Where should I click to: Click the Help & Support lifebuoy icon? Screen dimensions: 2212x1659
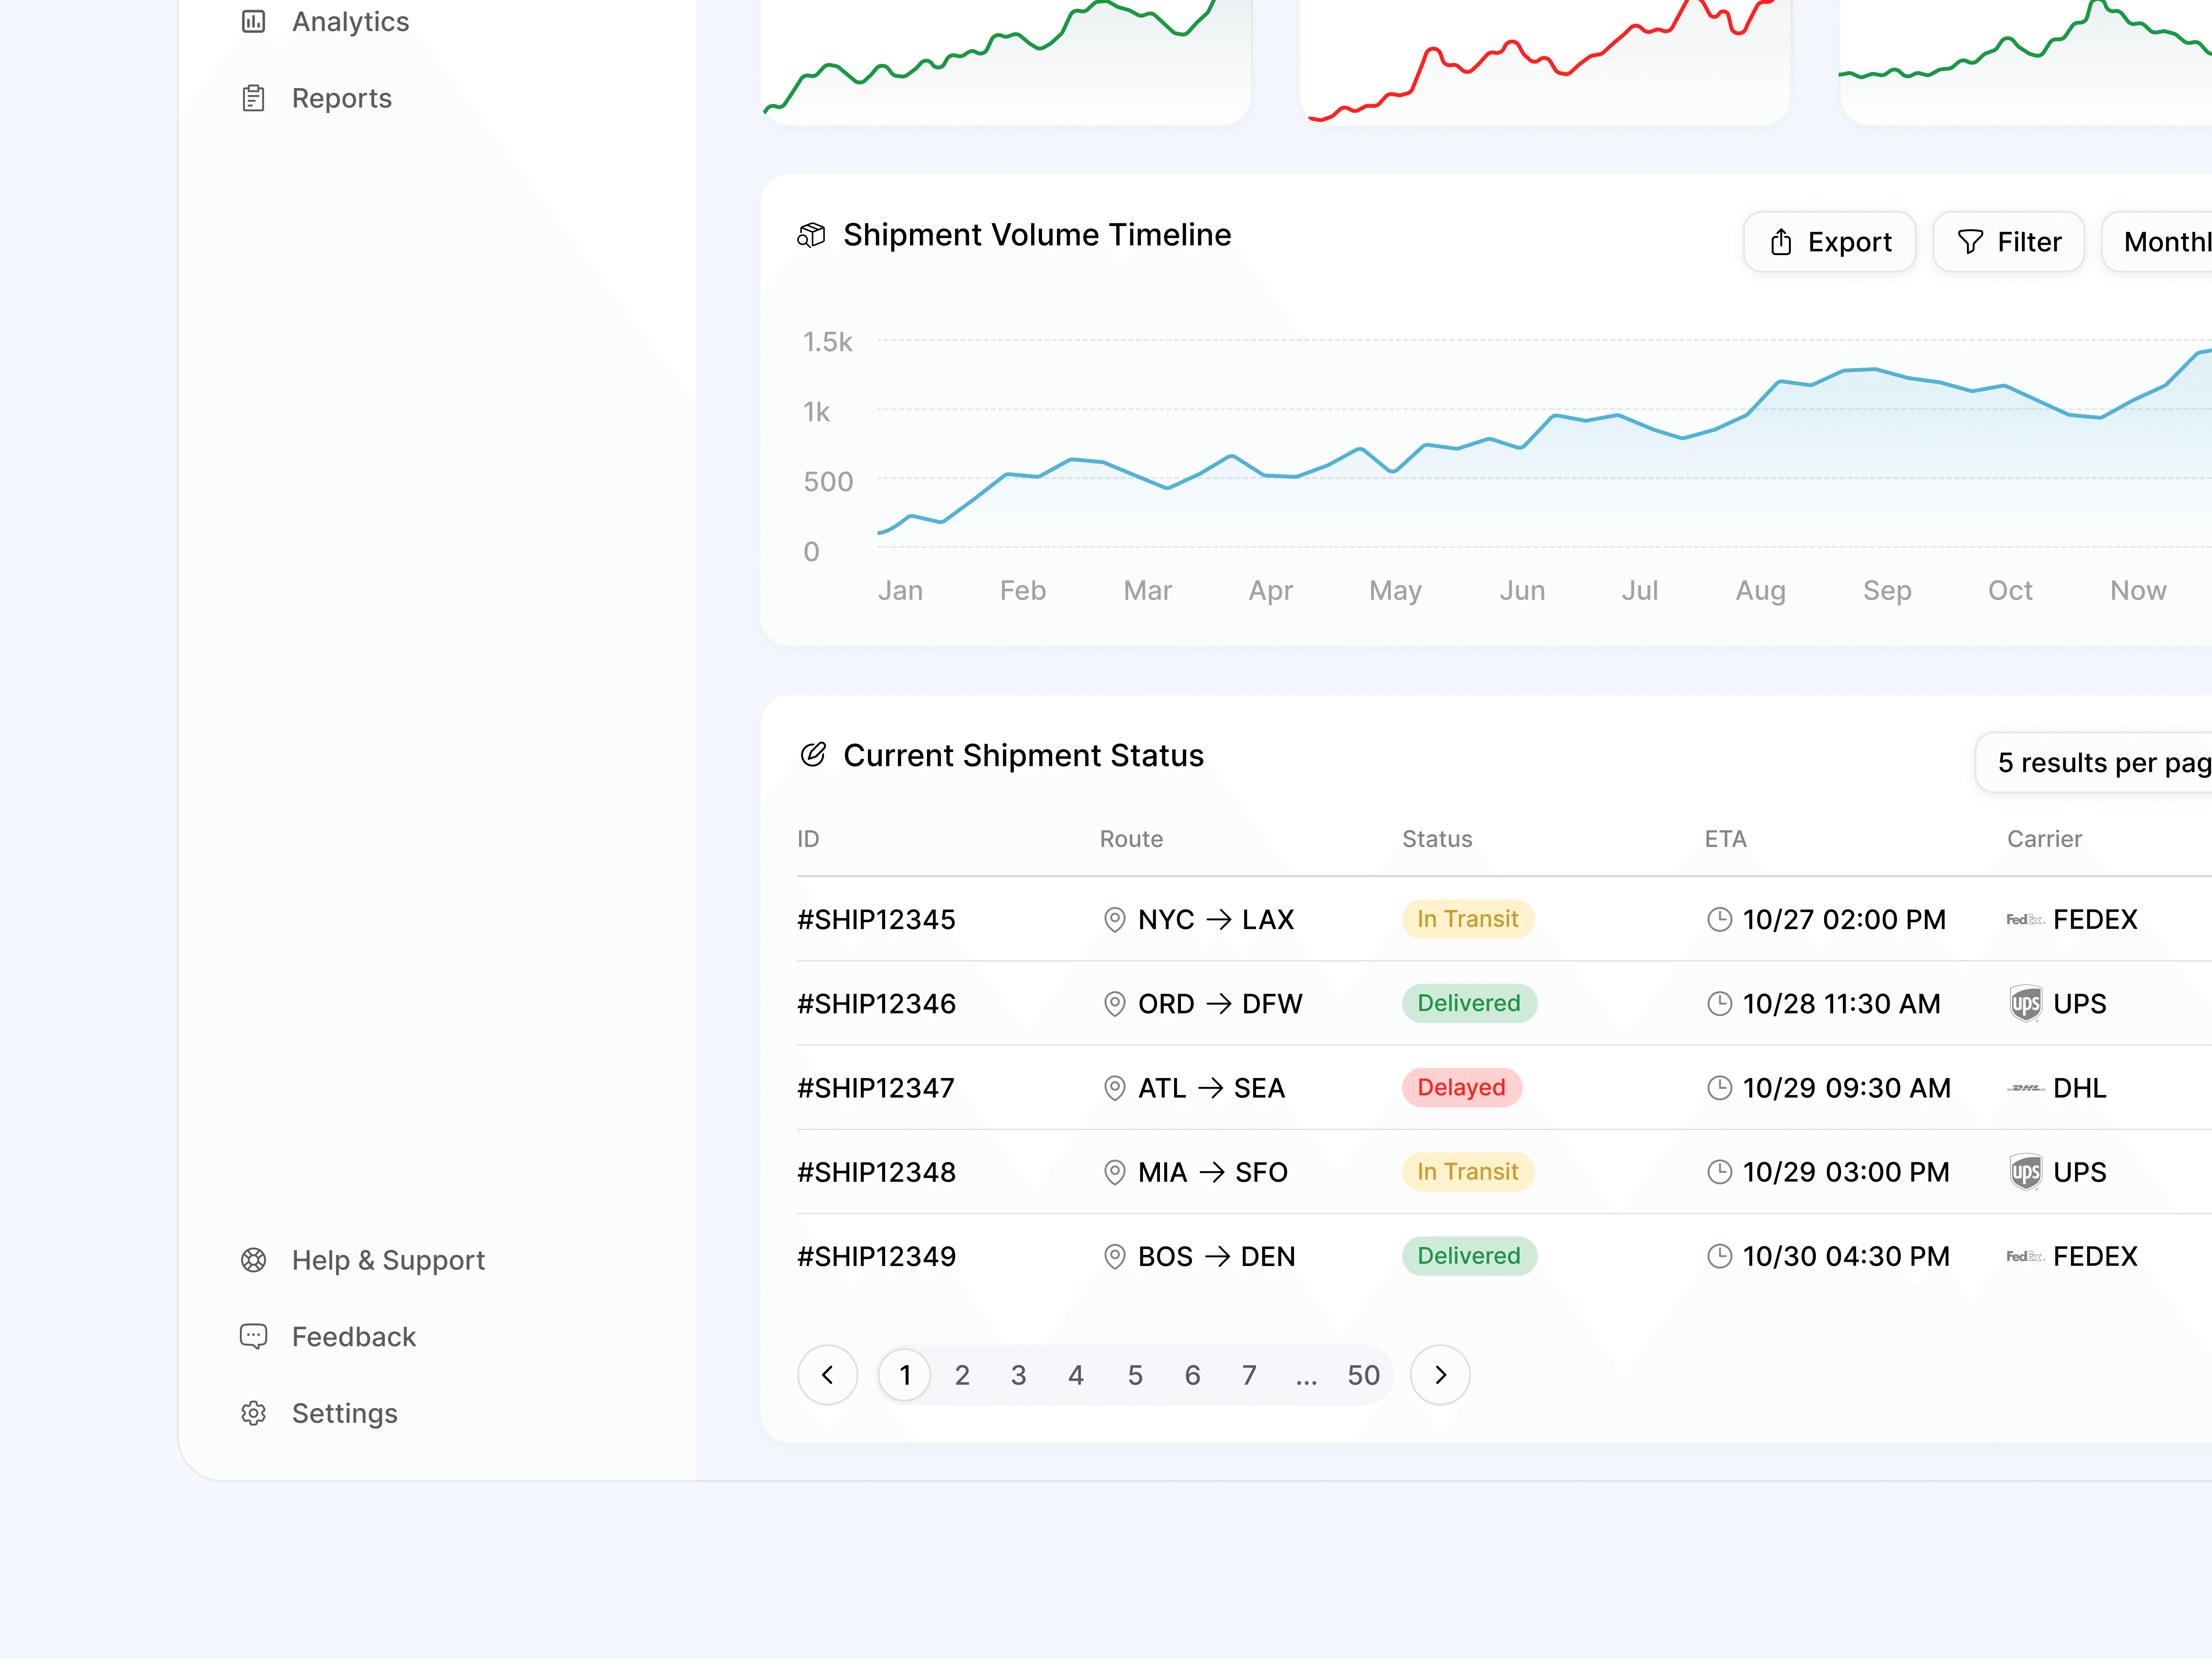[254, 1260]
